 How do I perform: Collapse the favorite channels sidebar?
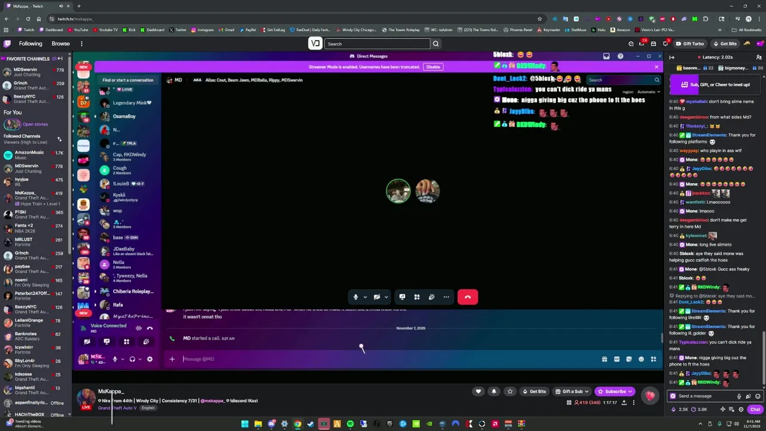(x=60, y=59)
